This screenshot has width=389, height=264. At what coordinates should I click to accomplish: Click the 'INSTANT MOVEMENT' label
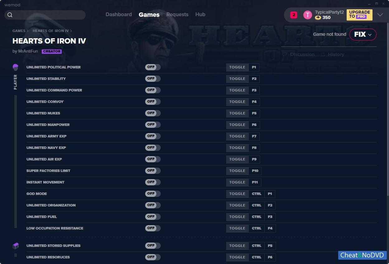click(45, 182)
